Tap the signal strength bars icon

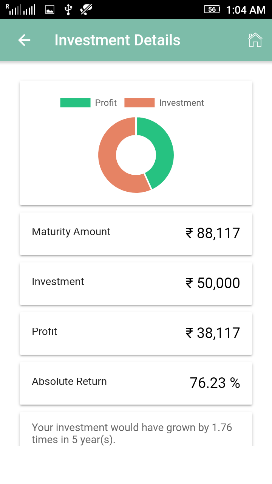21,10
